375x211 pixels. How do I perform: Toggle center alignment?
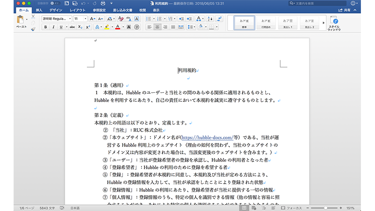(157, 27)
